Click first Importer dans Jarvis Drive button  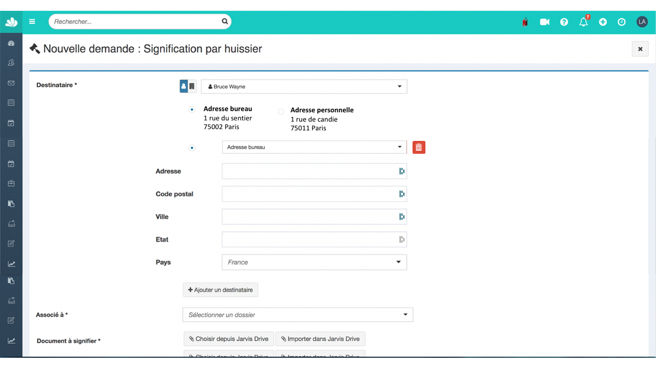pos(320,339)
